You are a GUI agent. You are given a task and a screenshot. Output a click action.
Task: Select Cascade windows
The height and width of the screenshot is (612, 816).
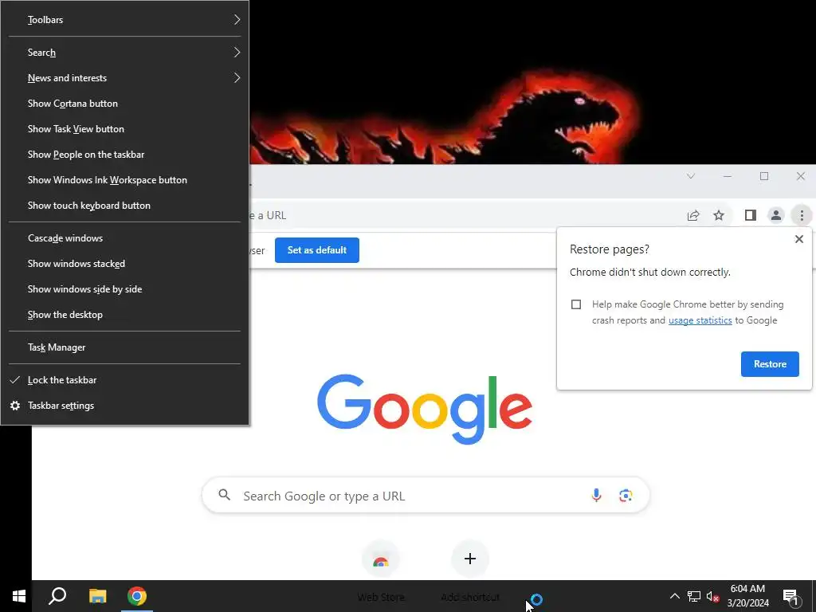125,238
